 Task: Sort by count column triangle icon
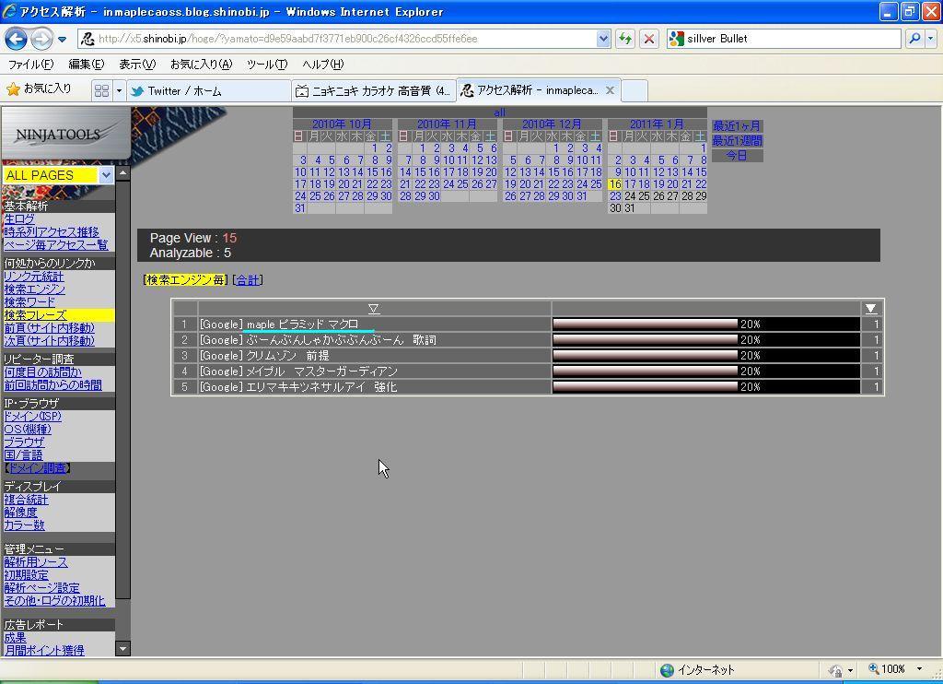[871, 309]
